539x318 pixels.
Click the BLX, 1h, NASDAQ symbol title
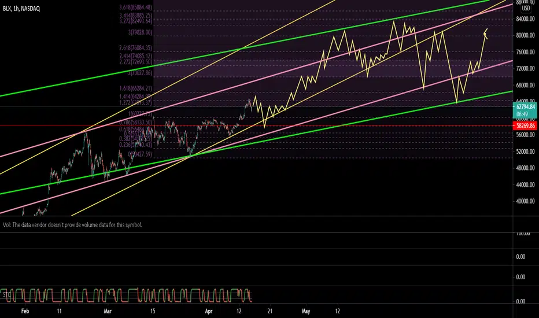pos(21,9)
